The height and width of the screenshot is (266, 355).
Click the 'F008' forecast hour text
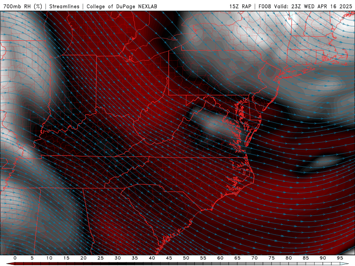pyautogui.click(x=264, y=6)
